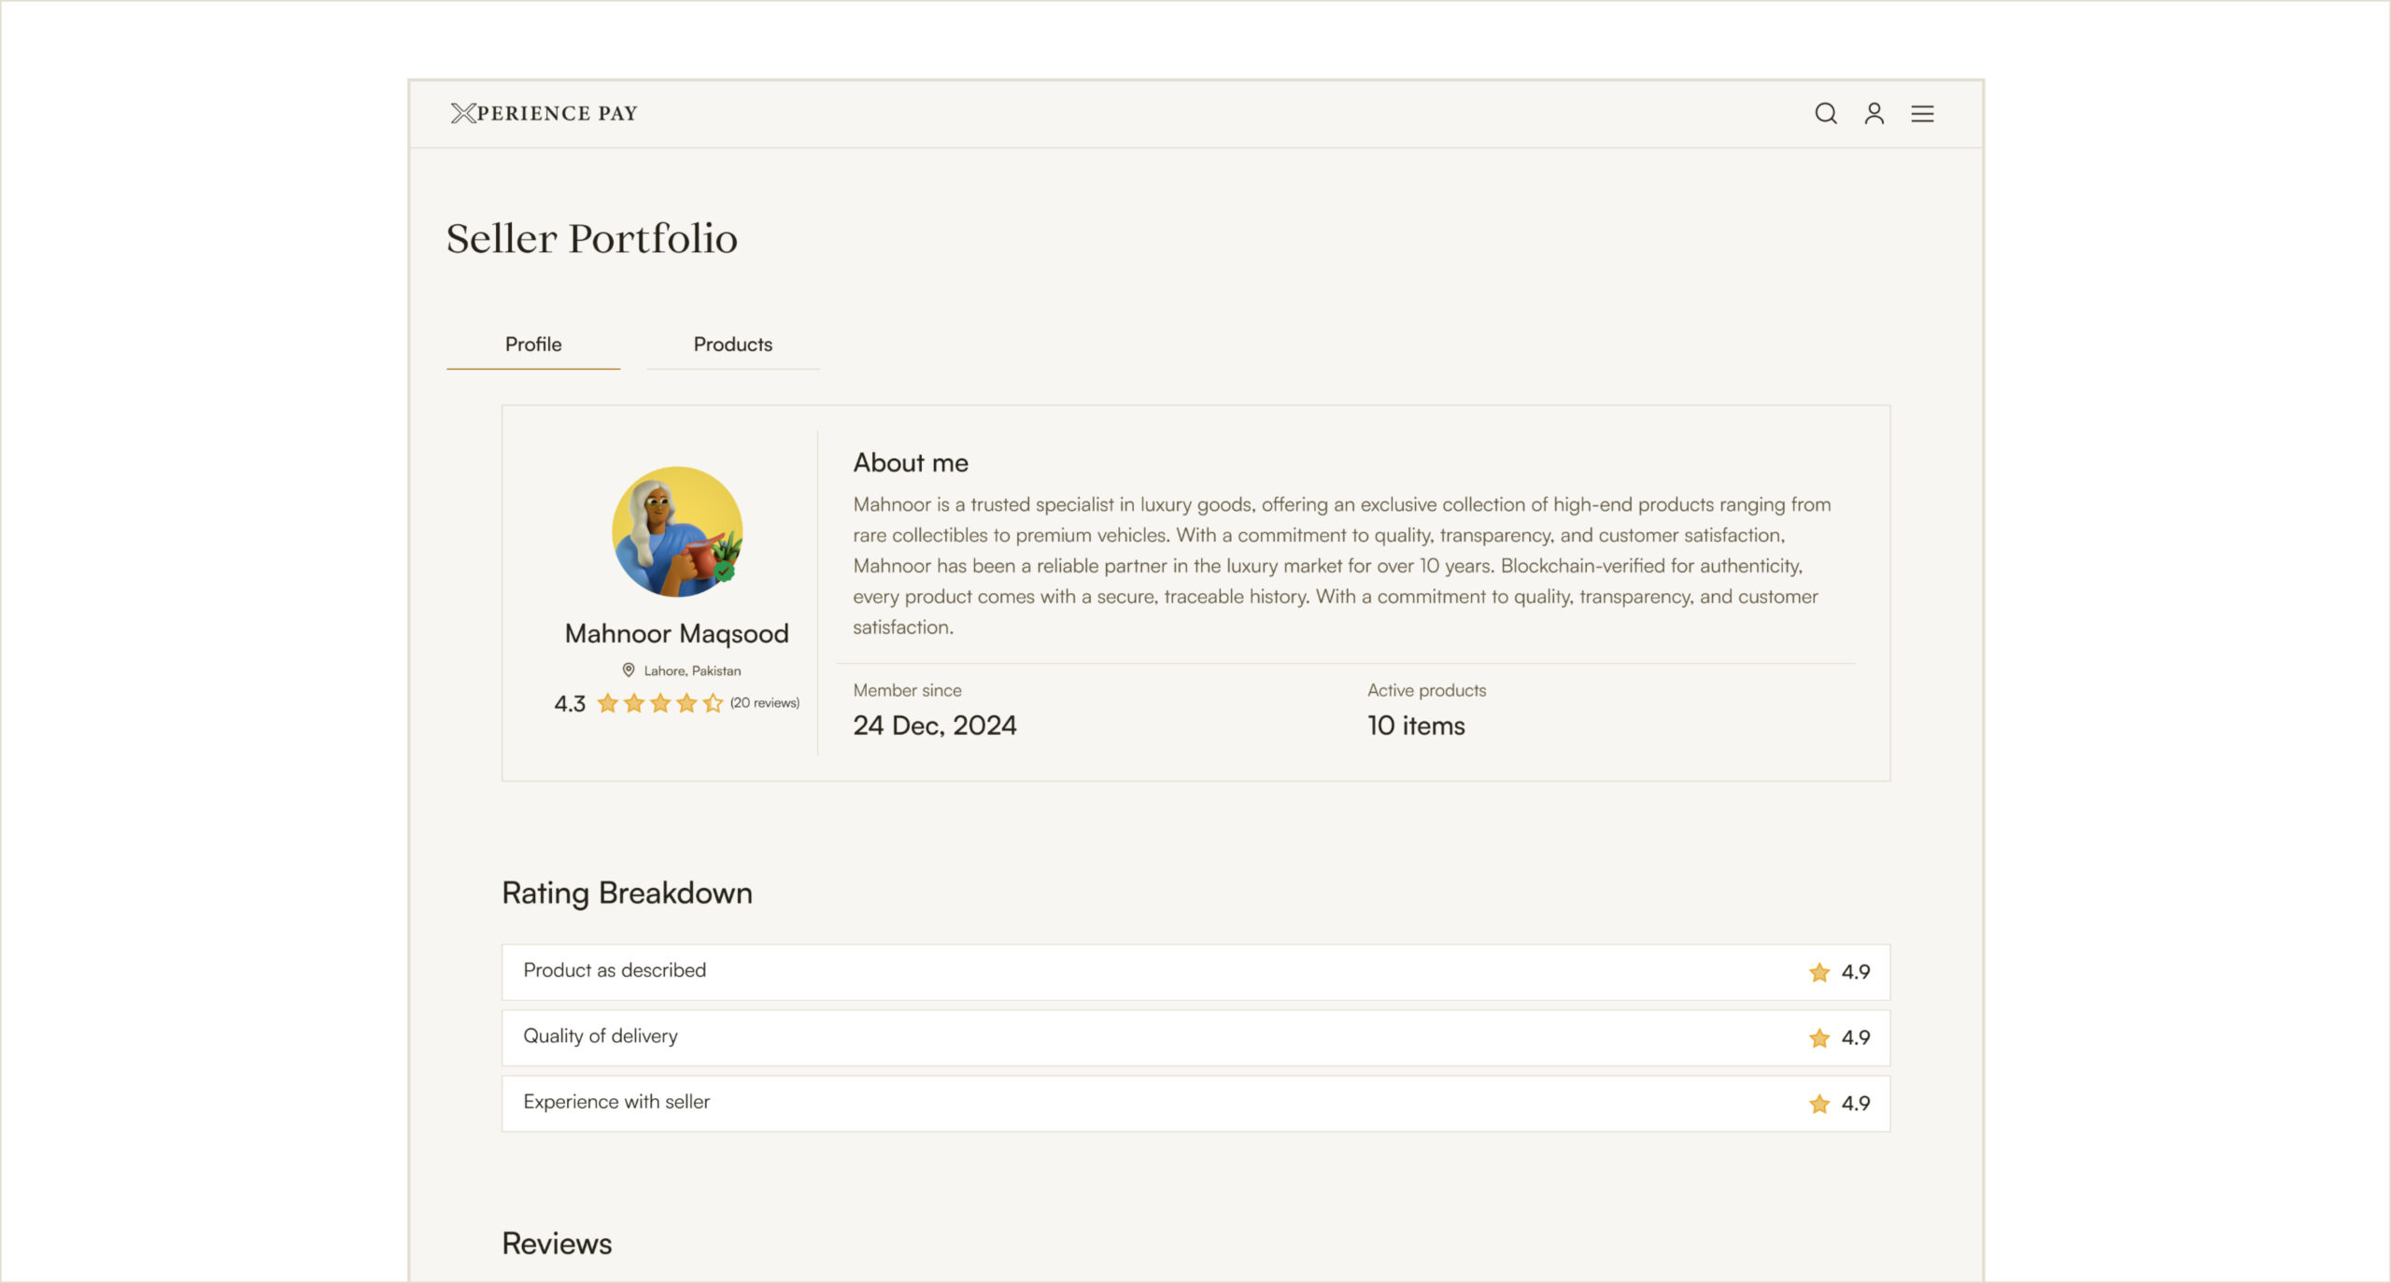Open search via magnifier icon
Viewport: 2391px width, 1283px height.
pyautogui.click(x=1825, y=114)
